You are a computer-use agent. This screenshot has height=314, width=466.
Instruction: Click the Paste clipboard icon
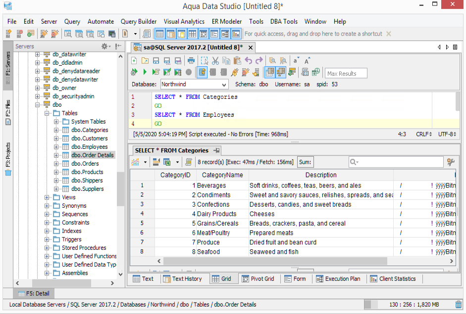[x=237, y=61]
